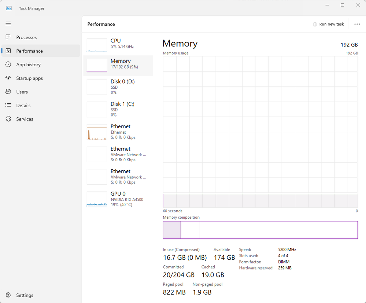Screen dimensions: 366x303
Task: Select Disk 0 (D:) entry
Action: 118,87
